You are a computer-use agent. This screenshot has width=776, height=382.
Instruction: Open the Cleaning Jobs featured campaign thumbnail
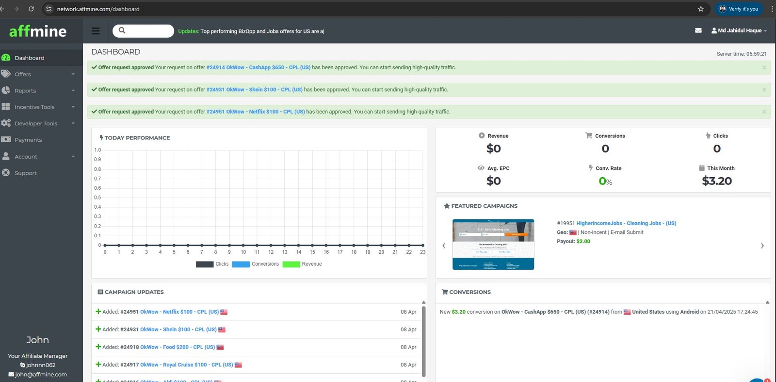(493, 244)
